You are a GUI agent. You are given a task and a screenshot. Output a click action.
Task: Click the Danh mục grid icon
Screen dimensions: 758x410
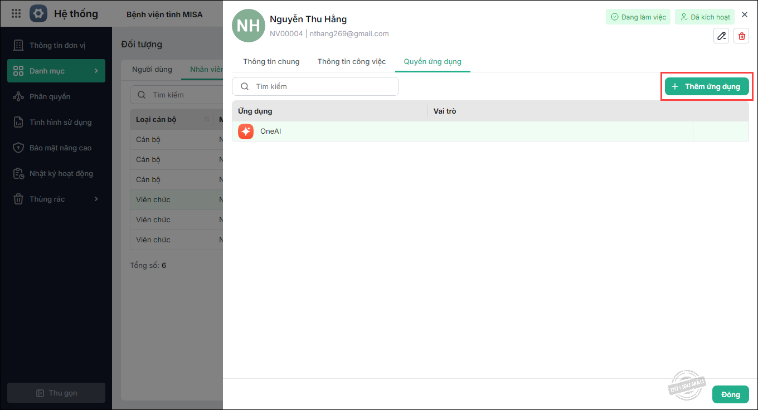pyautogui.click(x=18, y=71)
